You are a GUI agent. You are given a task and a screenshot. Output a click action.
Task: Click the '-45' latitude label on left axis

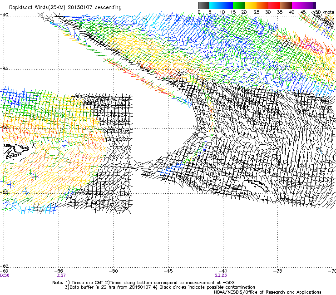click(x=4, y=69)
